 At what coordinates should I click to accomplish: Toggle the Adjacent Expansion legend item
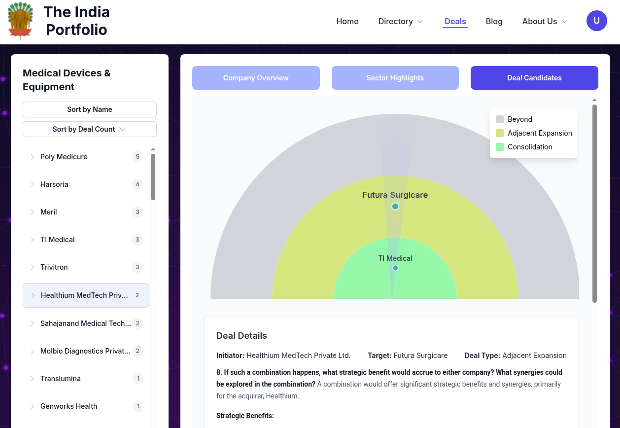(534, 133)
